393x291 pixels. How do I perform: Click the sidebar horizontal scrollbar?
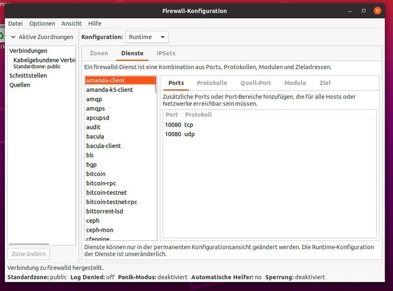29,244
